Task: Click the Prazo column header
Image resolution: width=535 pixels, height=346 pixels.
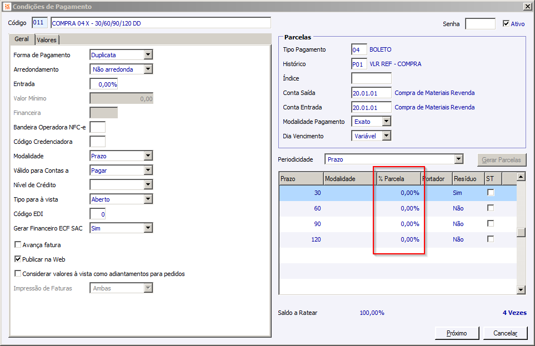Action: (x=301, y=178)
